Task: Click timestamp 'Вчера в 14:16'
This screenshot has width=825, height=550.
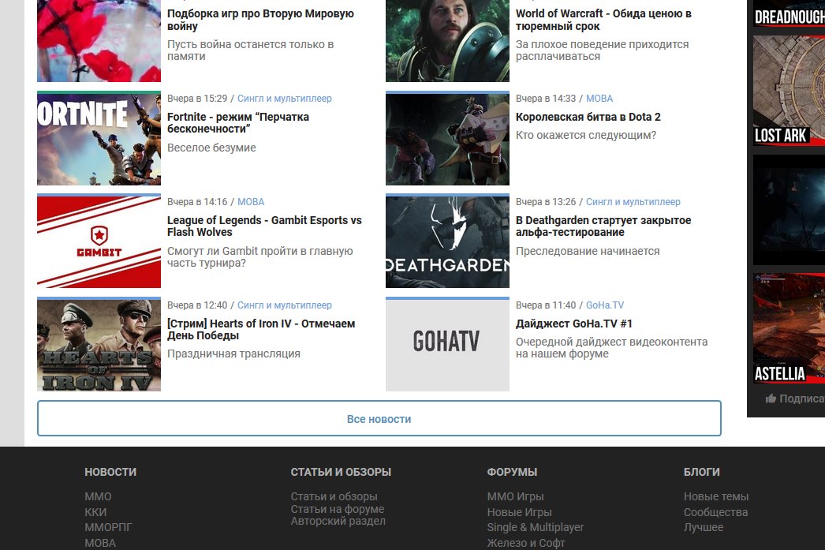Action: tap(197, 201)
